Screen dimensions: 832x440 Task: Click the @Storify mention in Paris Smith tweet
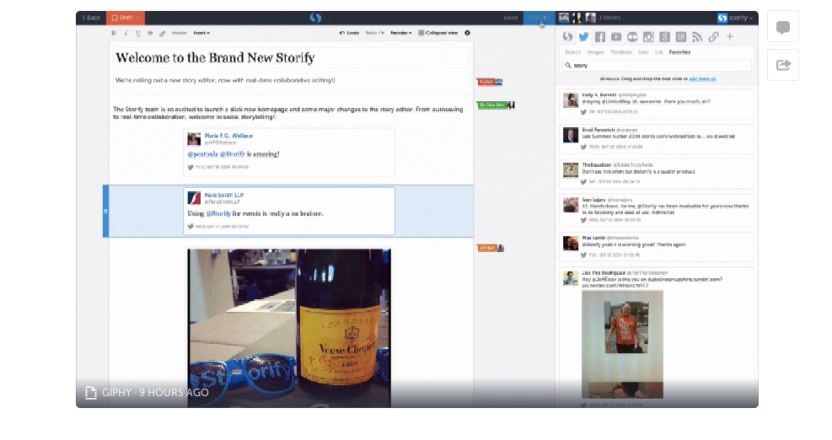[218, 213]
